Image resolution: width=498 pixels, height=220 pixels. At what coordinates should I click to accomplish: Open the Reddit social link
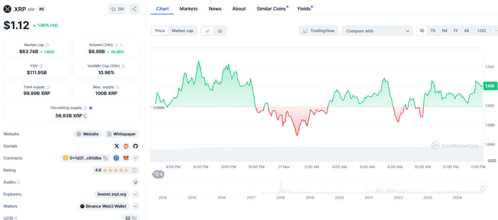[x=126, y=146]
